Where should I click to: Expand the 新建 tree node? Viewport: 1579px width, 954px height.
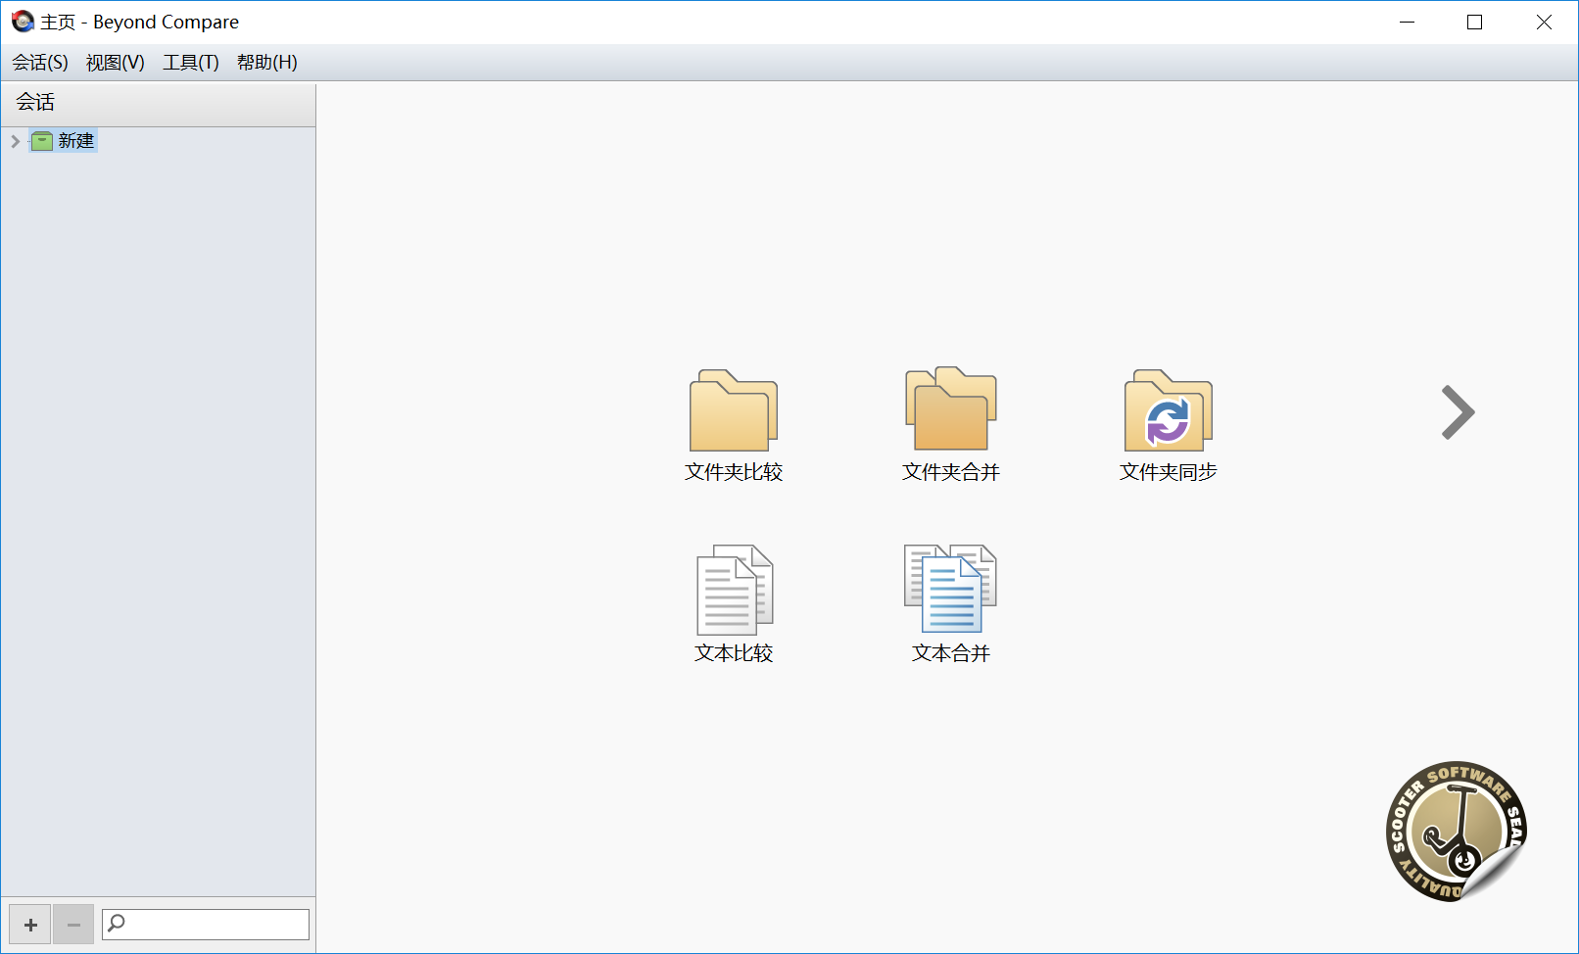pos(15,141)
